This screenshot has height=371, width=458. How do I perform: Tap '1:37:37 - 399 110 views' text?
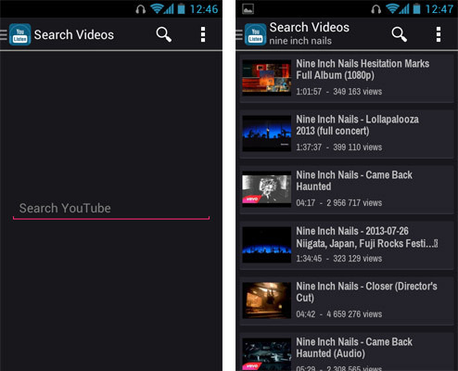pos(339,147)
